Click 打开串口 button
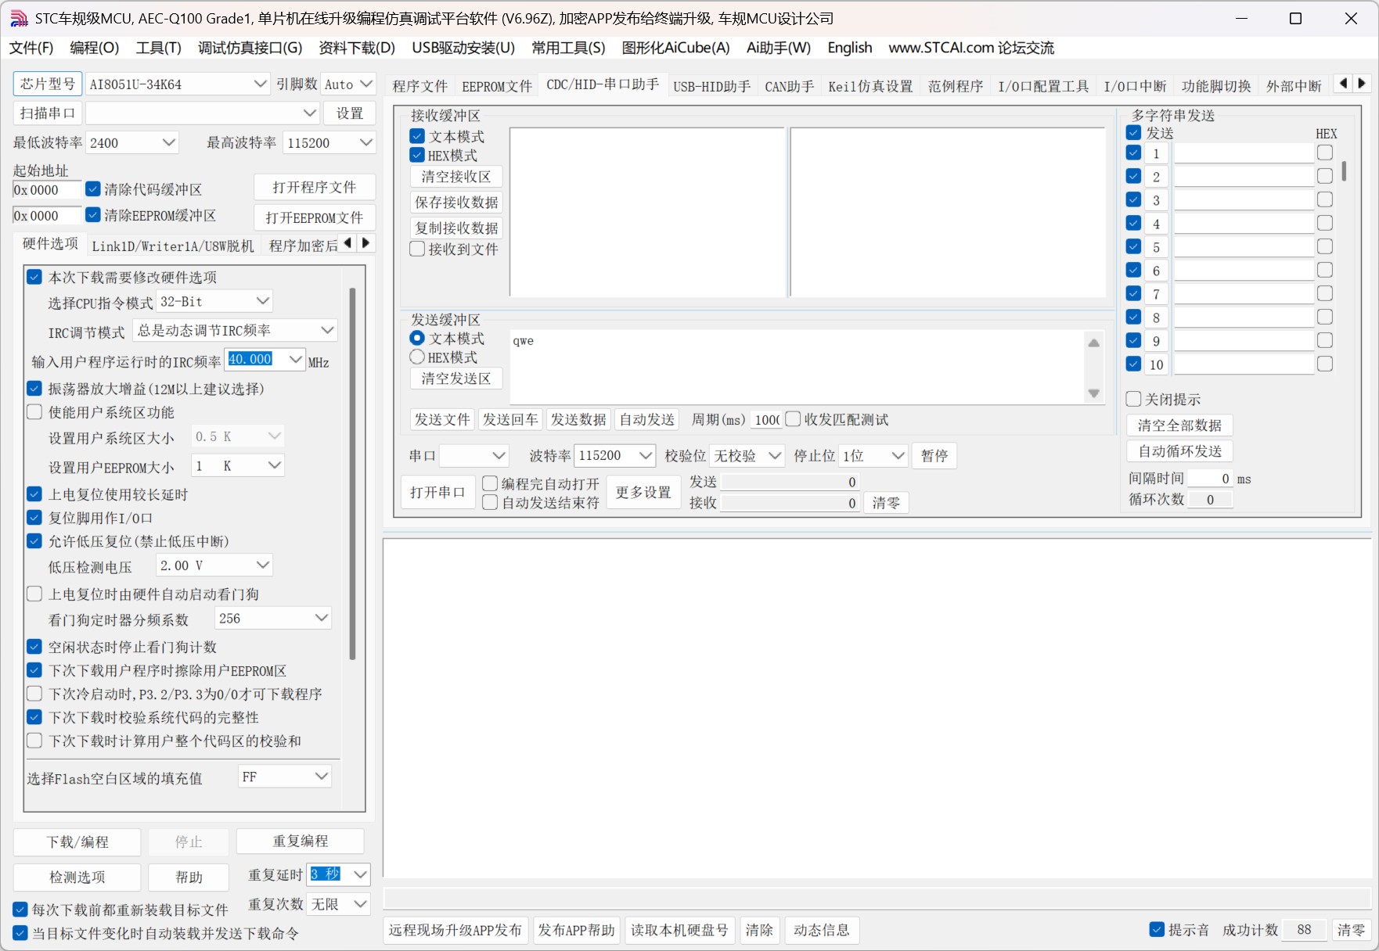 [437, 492]
